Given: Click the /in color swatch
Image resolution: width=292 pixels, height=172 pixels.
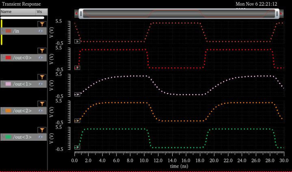Looking at the screenshot, I should point(8,31).
